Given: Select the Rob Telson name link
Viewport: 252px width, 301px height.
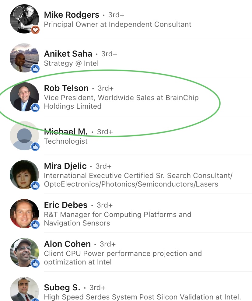Looking at the screenshot, I should (66, 88).
